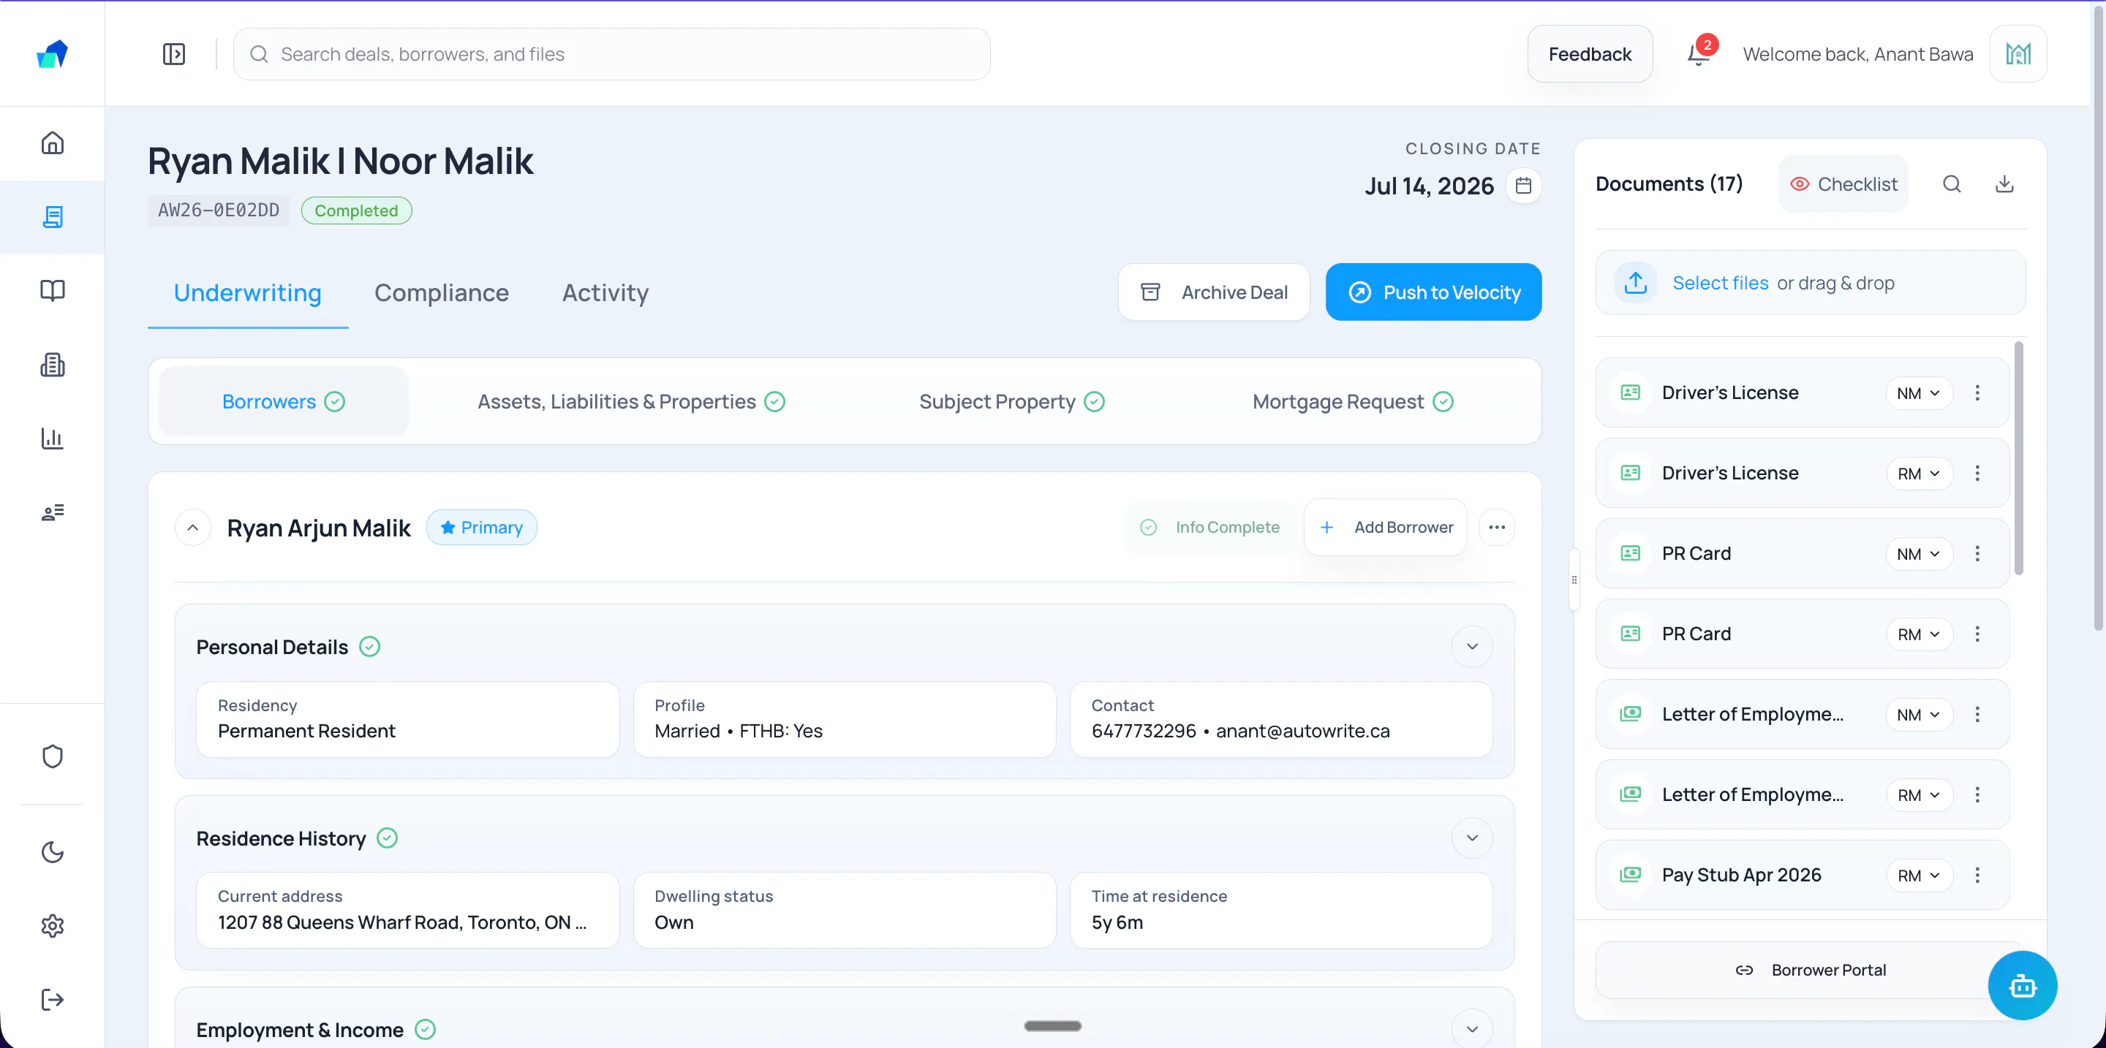Expand the Employment & Income section chevron
Screen dimensions: 2106x1048
(1471, 1029)
